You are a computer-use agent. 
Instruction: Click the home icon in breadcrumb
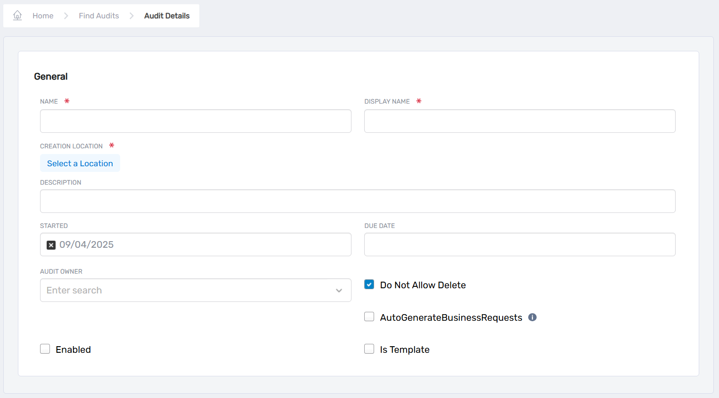pyautogui.click(x=17, y=16)
